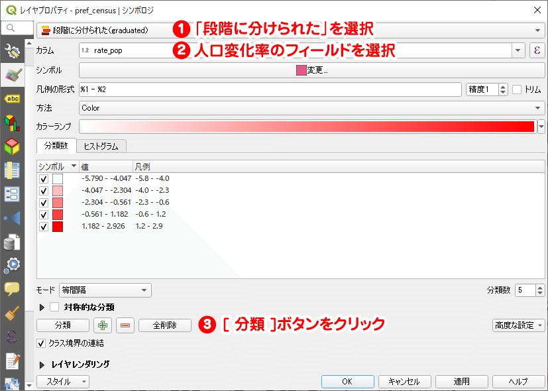This screenshot has height=391, width=548.
Task: Open the Metadata document icon
Action: (x=12, y=361)
